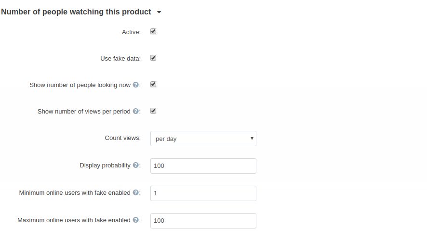Click the Display probability label text

(x=105, y=165)
